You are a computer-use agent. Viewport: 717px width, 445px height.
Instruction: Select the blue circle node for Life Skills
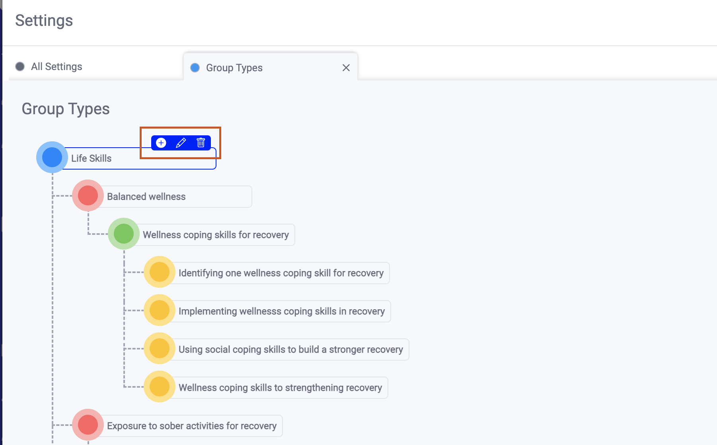pyautogui.click(x=52, y=157)
